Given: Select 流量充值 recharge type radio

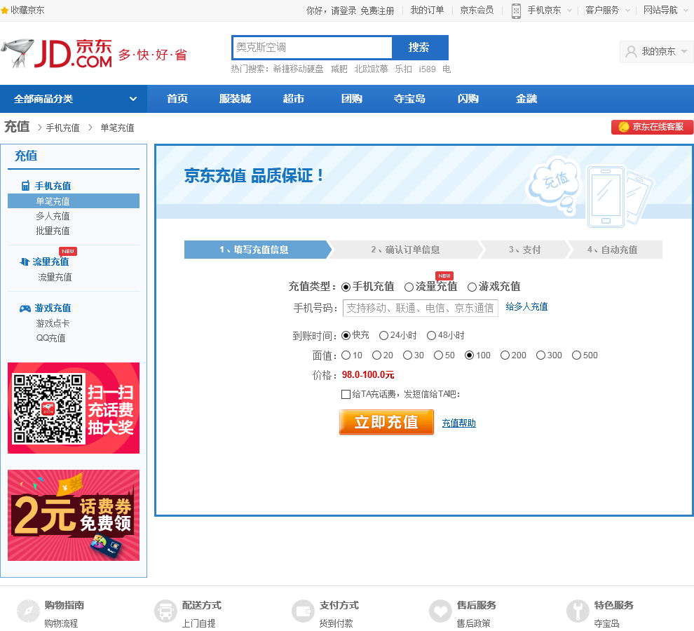Looking at the screenshot, I should [409, 287].
